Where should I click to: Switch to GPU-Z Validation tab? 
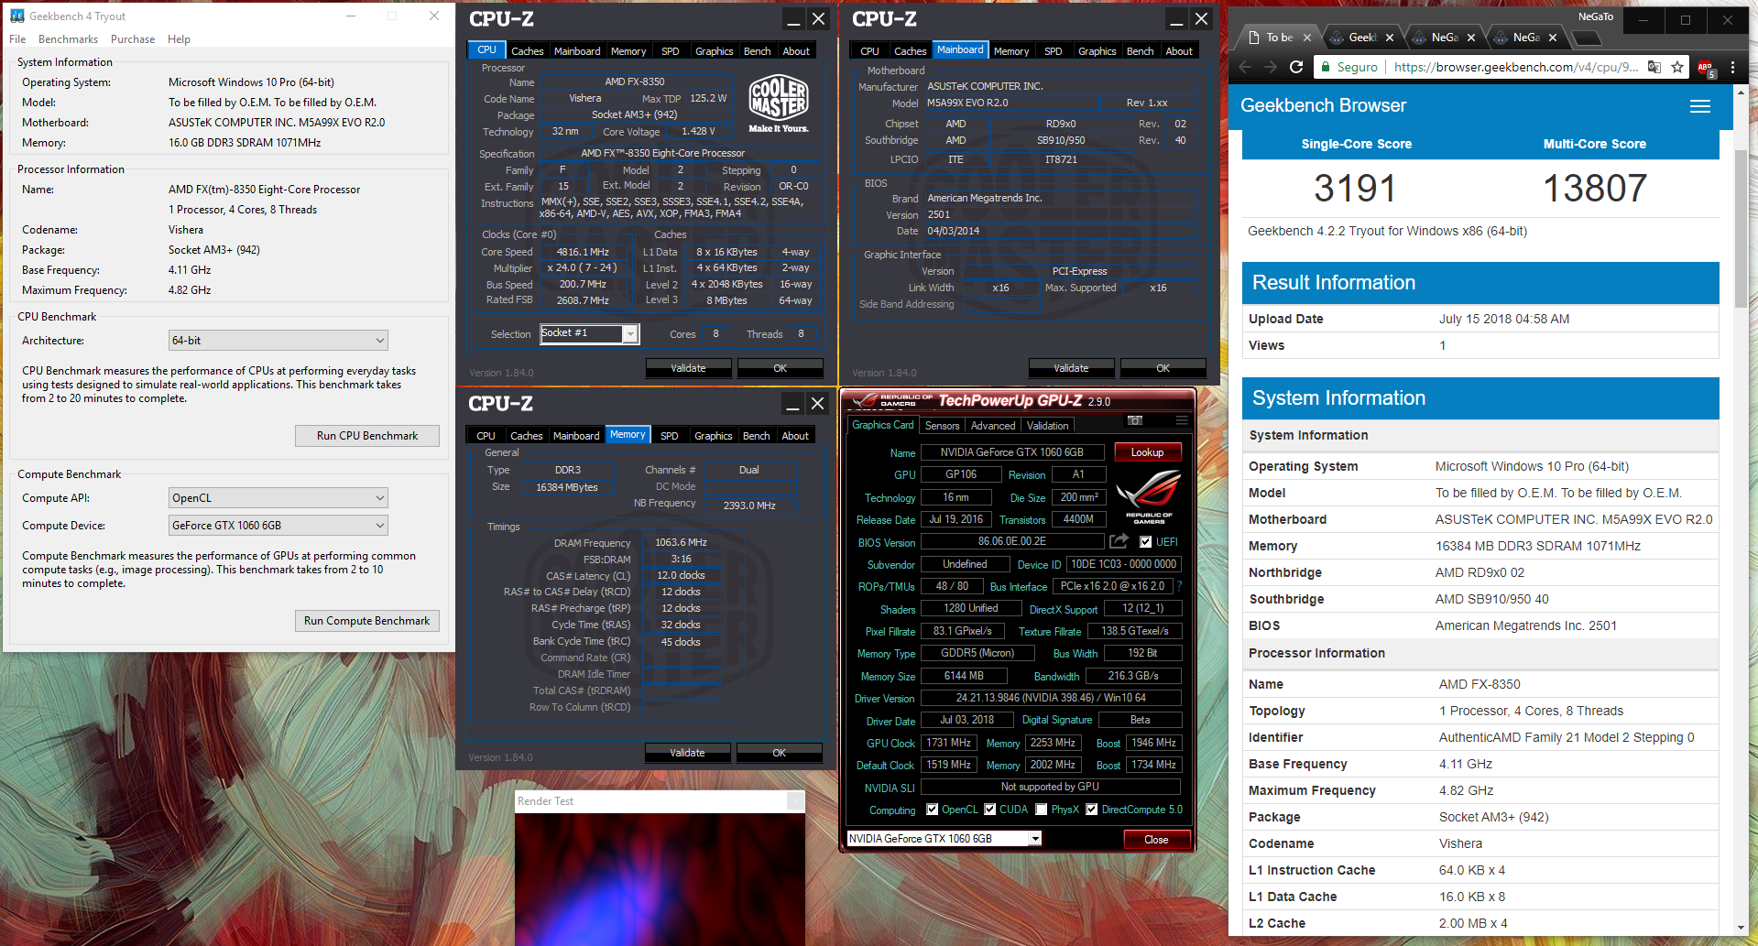1047,426
